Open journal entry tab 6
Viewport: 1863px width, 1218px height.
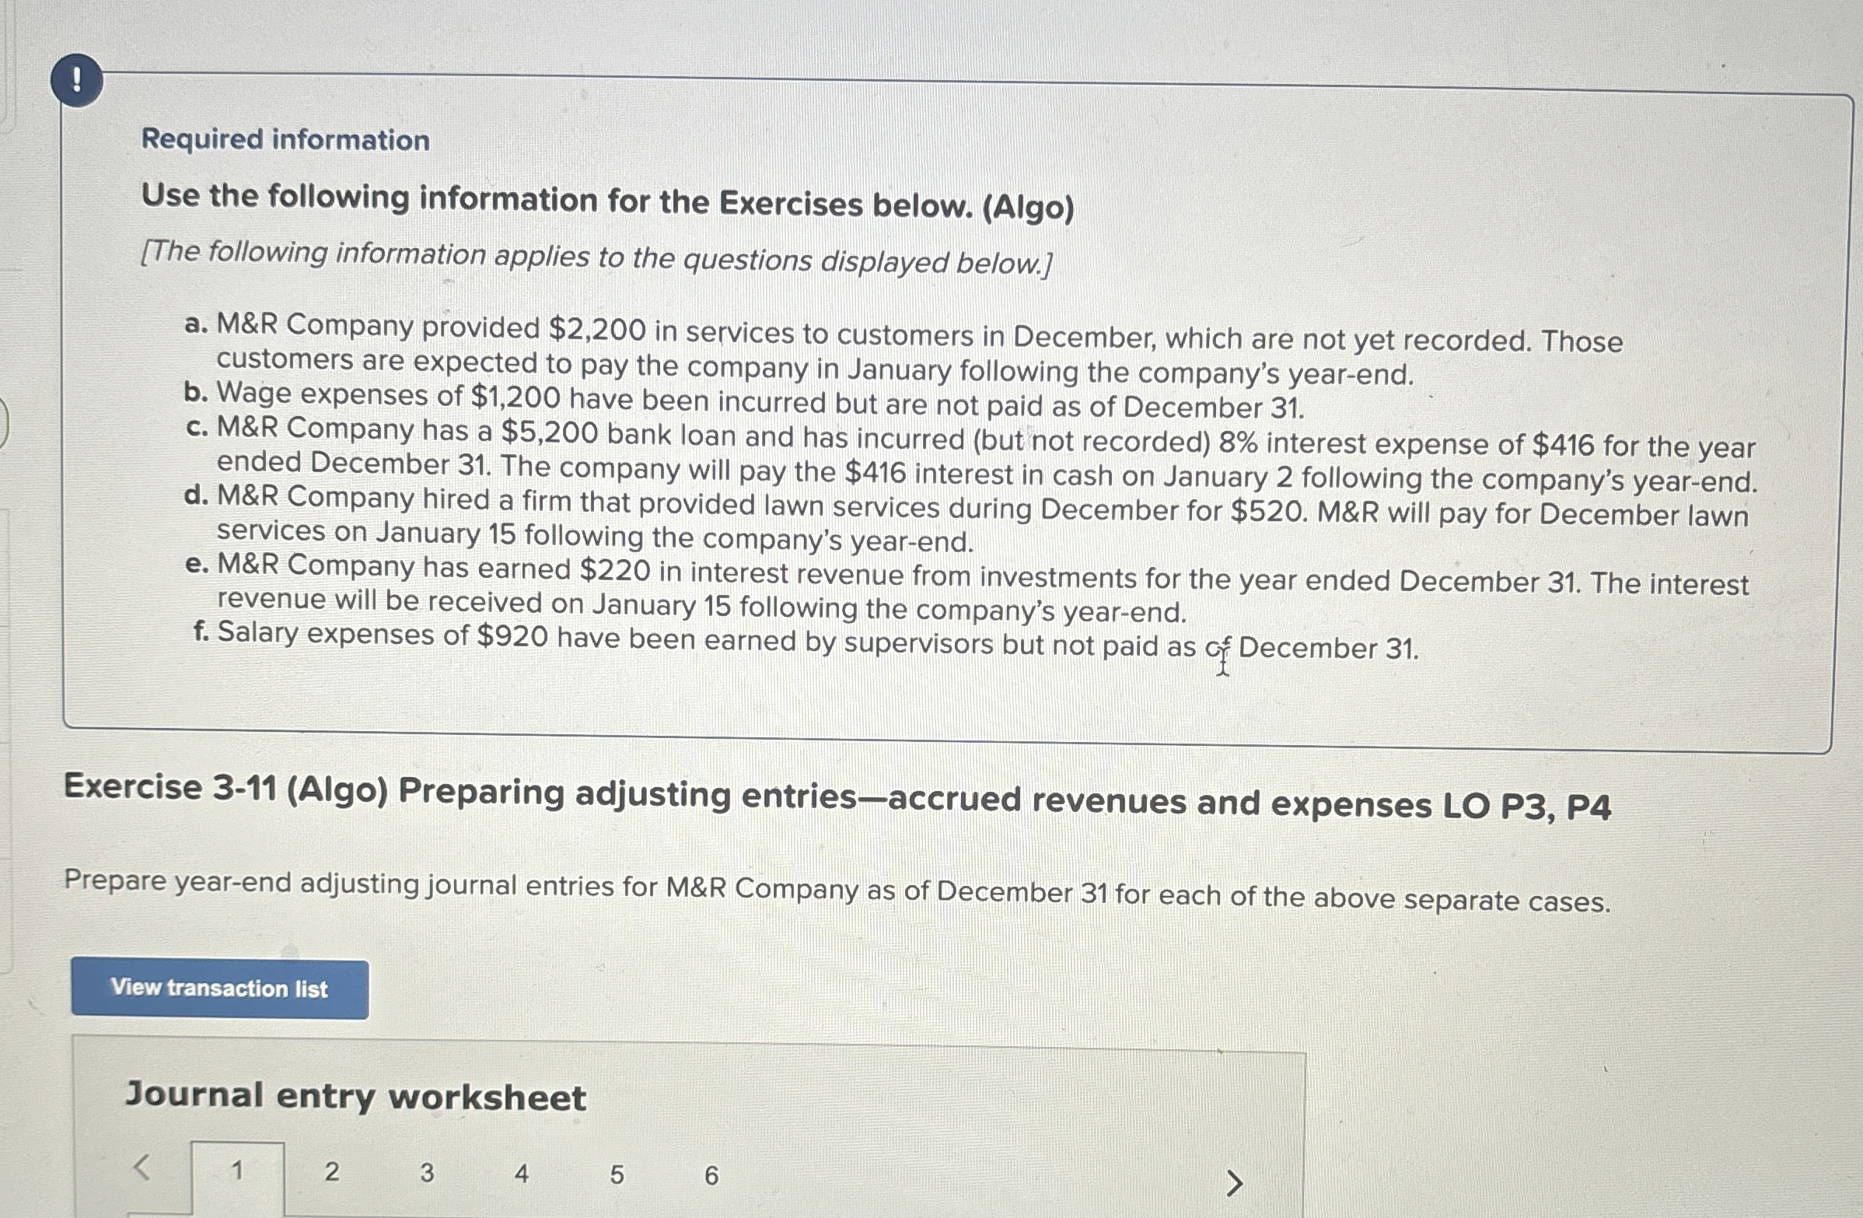(711, 1175)
